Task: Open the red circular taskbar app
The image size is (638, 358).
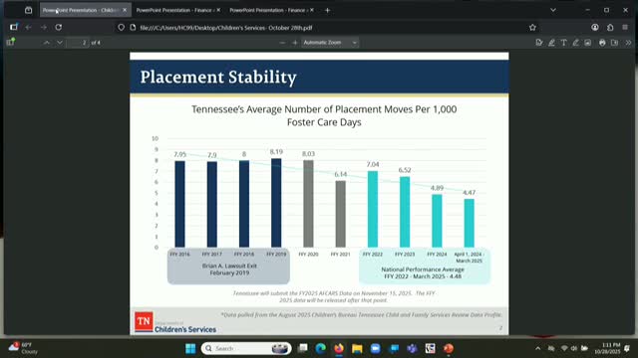Action: click(x=449, y=348)
